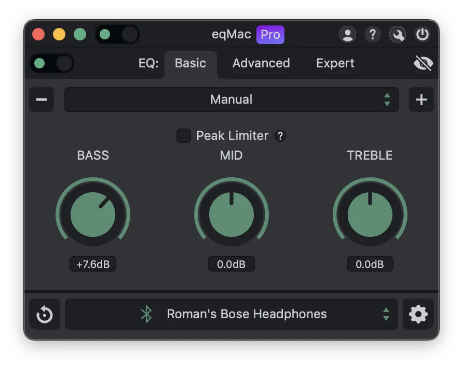Click the Bluetooth icon next to headphones name
The width and height of the screenshot is (463, 368).
pyautogui.click(x=147, y=314)
